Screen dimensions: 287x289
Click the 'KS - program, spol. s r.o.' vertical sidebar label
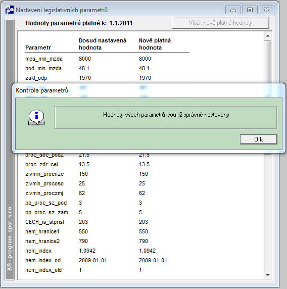10,238
